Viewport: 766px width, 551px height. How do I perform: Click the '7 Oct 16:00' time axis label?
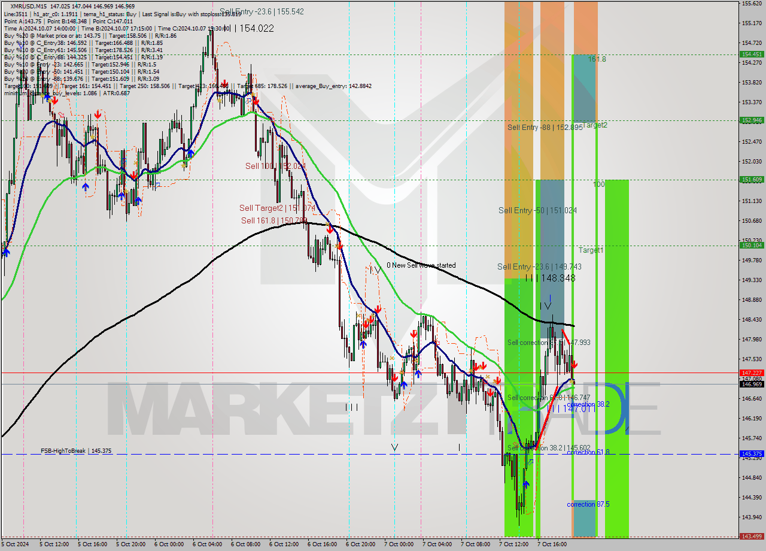[551, 544]
